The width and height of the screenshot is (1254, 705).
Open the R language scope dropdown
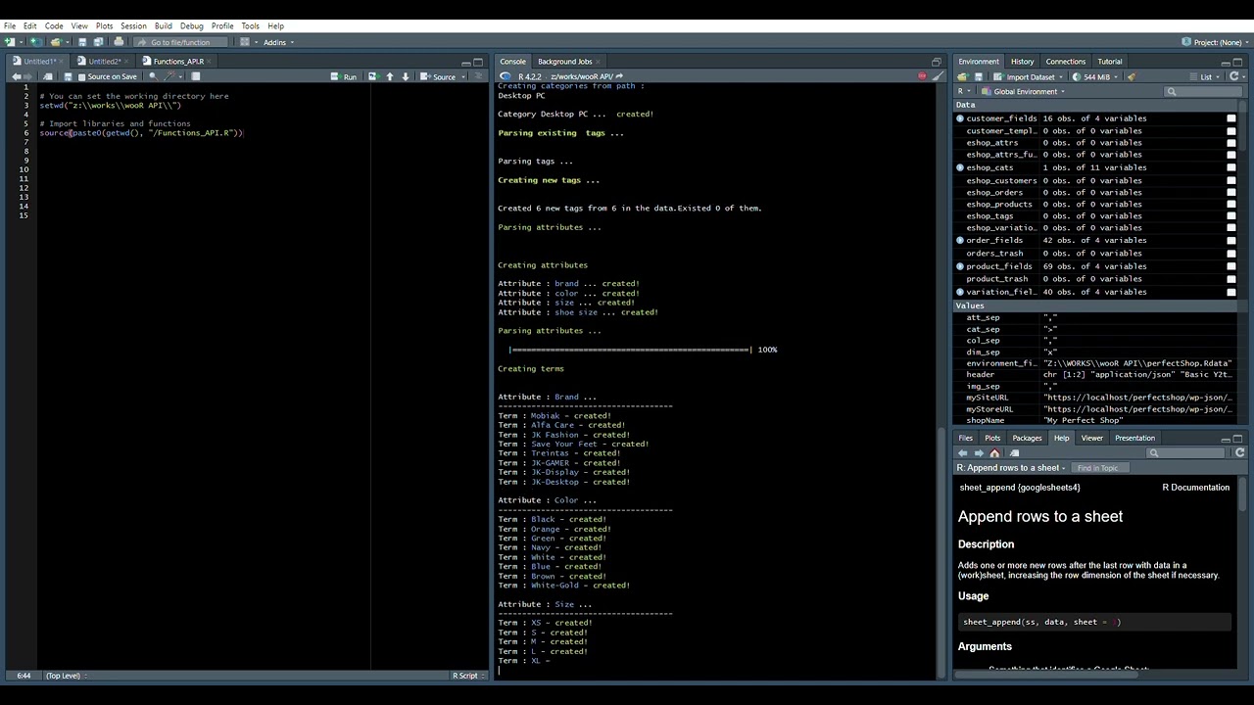(965, 92)
